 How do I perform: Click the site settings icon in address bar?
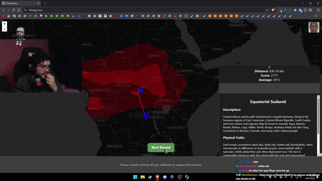[x=25, y=10]
